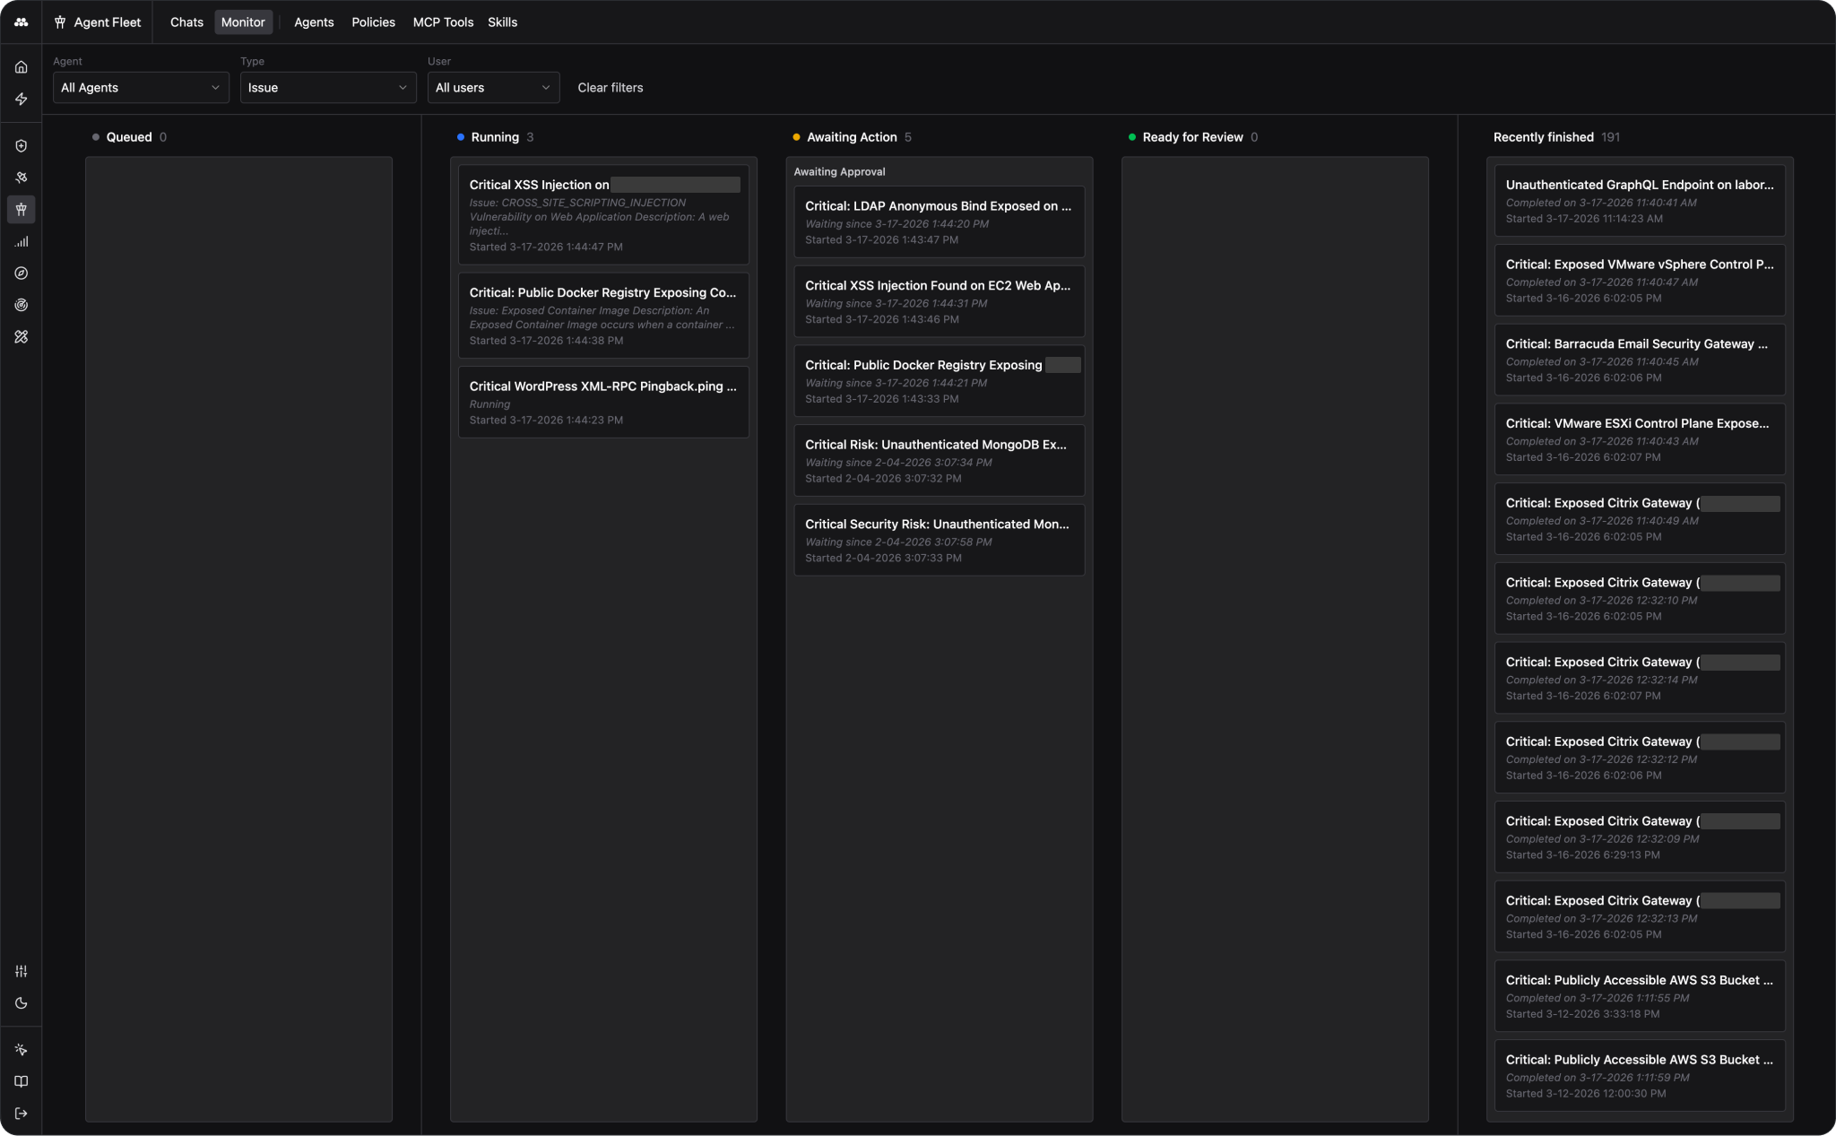This screenshot has width=1836, height=1136.
Task: Open the All Agents dropdown
Action: (x=140, y=88)
